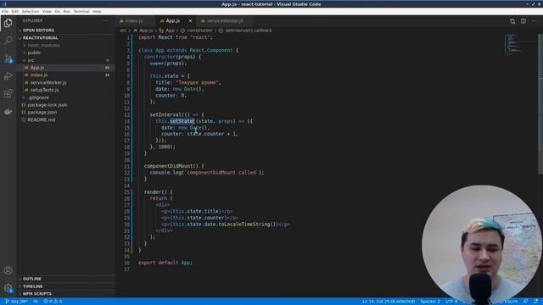Open serviceWorker.js from the file tree
Image resolution: width=543 pixels, height=305 pixels.
pyautogui.click(x=48, y=83)
